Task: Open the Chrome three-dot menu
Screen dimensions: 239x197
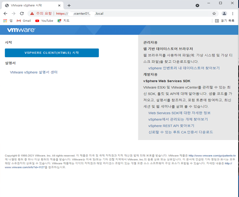Action: click(x=233, y=14)
